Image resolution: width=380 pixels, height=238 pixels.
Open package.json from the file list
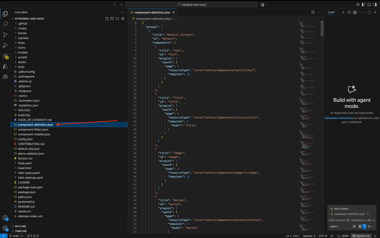[x=26, y=192]
